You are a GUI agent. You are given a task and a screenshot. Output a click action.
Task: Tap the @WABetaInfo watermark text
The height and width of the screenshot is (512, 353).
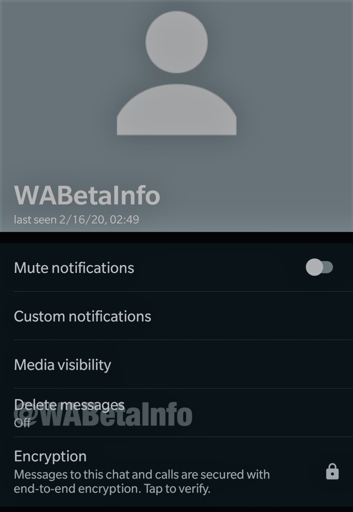click(x=103, y=414)
